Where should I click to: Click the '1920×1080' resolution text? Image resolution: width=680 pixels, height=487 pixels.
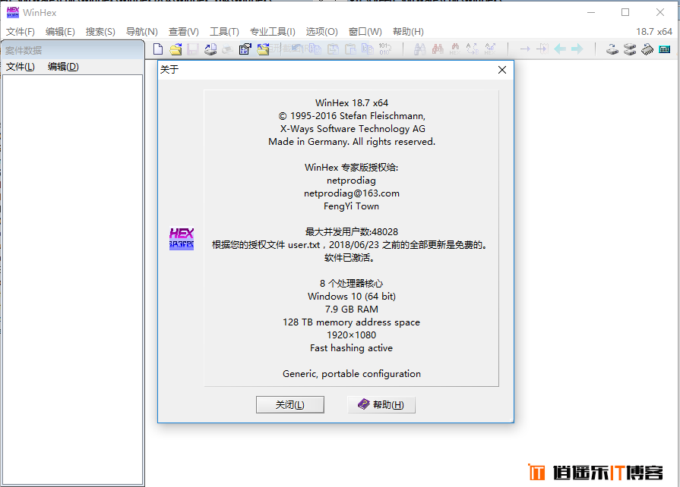point(352,335)
